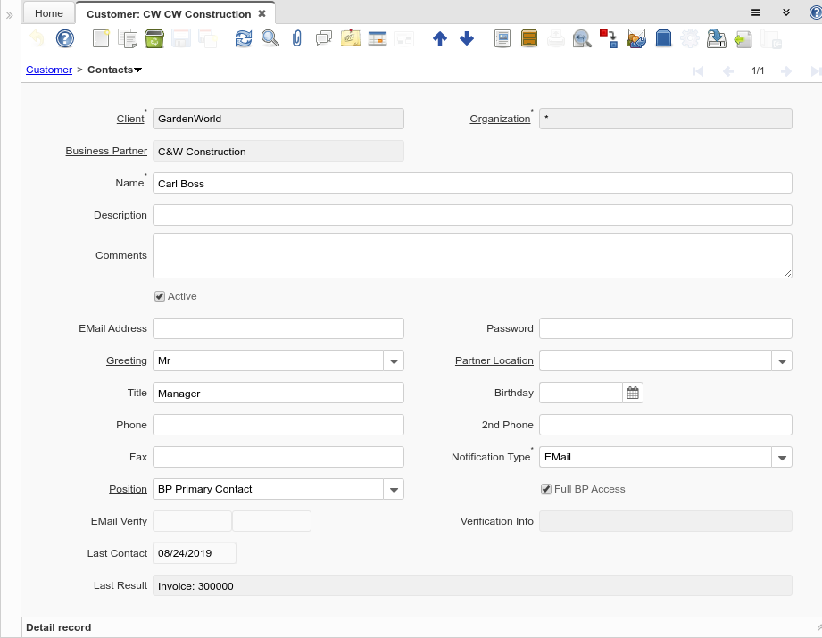The height and width of the screenshot is (638, 822).
Task: Expand the Position dropdown list
Action: pyautogui.click(x=394, y=489)
